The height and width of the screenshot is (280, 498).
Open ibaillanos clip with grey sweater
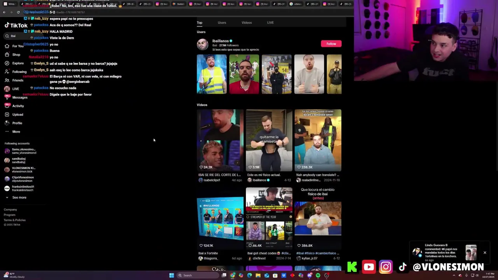(x=309, y=74)
